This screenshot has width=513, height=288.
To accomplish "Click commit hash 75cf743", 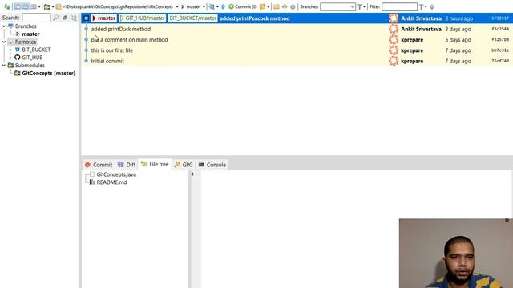I will click(500, 61).
